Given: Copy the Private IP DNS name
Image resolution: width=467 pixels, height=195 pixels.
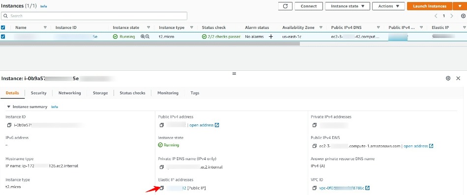Looking at the screenshot, I should coord(162,167).
